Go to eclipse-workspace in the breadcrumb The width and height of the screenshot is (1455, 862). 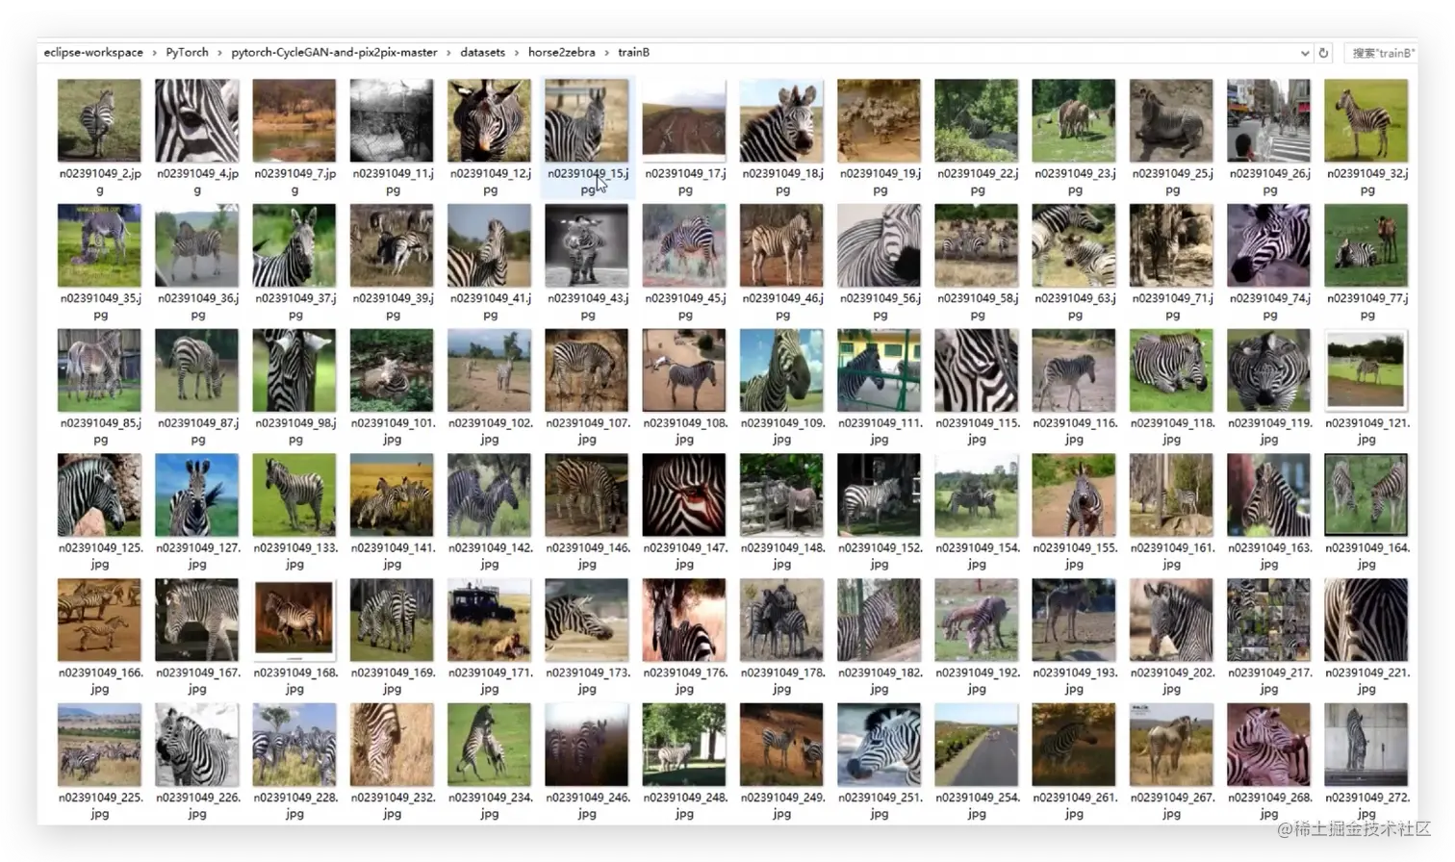(x=93, y=53)
